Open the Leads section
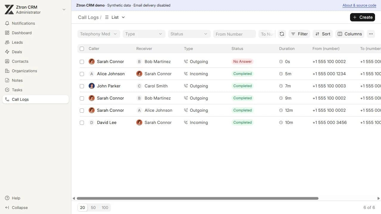Screen dimensions: 381x214 [35, 42]
